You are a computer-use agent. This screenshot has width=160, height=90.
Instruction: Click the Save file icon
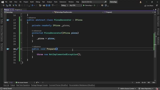[47, 5]
